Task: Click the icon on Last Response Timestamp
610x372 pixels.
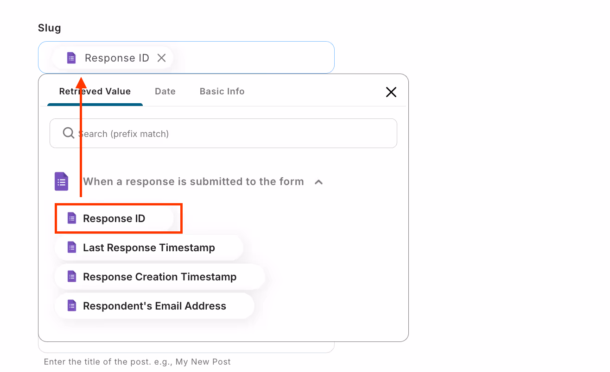Action: click(x=71, y=248)
